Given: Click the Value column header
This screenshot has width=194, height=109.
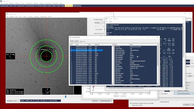Looking at the screenshot, I should coord(138,45).
